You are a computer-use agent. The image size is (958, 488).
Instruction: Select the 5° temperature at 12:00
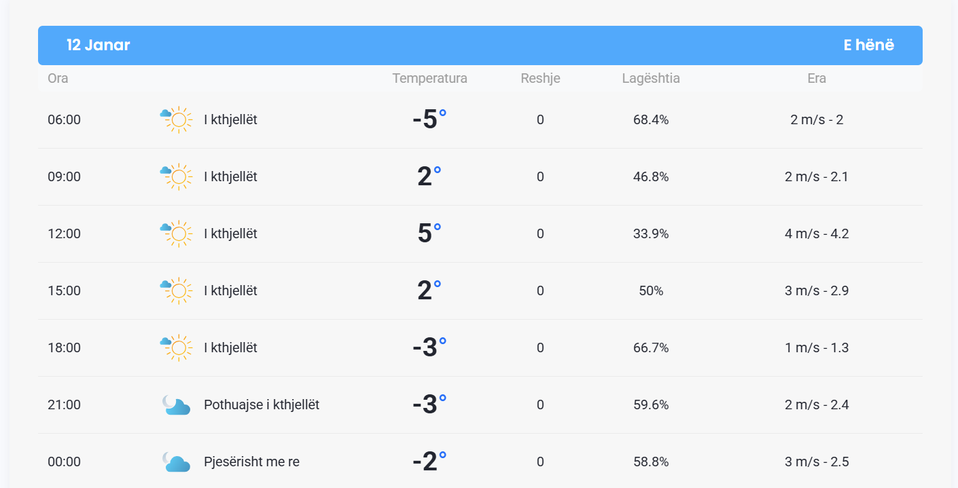point(429,233)
